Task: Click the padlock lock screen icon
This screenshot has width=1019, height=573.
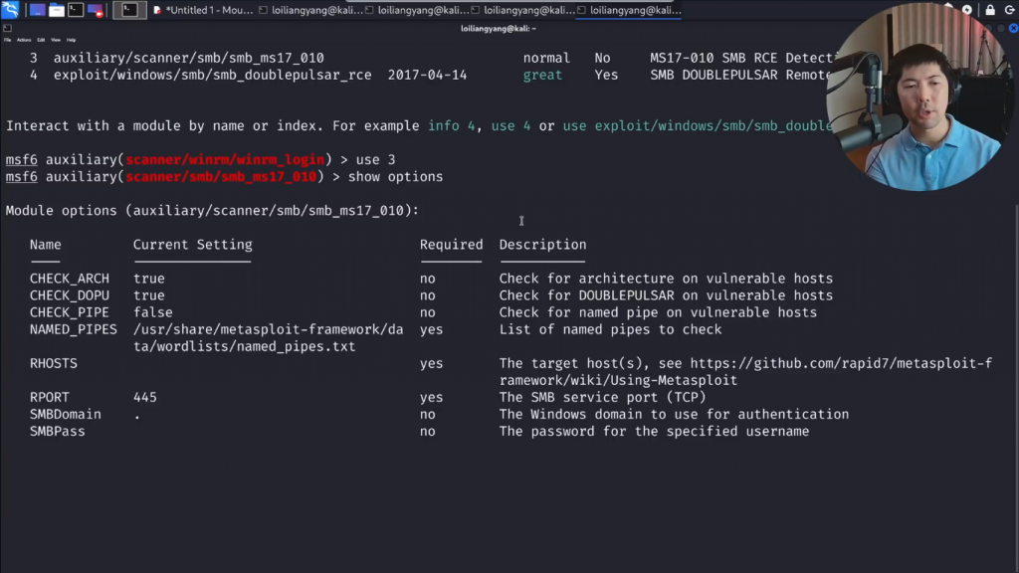Action: point(989,10)
